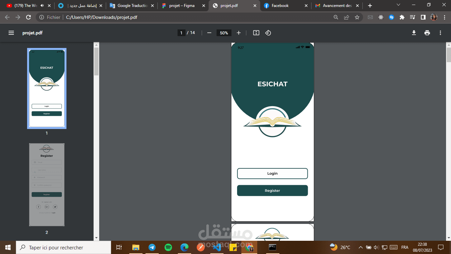
Task: Open Task View on taskbar
Action: [119, 247]
